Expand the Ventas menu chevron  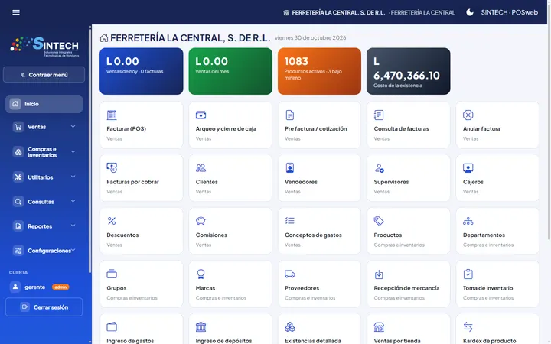pos(73,126)
